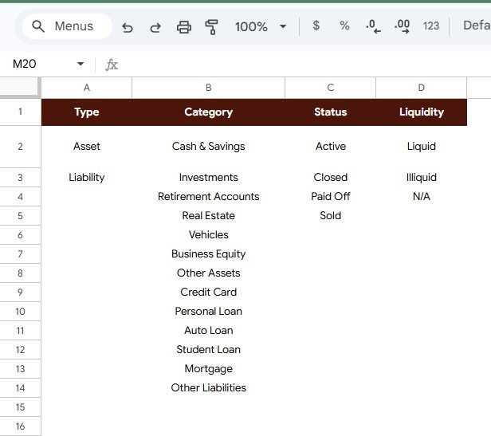Select row 15 header

click(20, 407)
